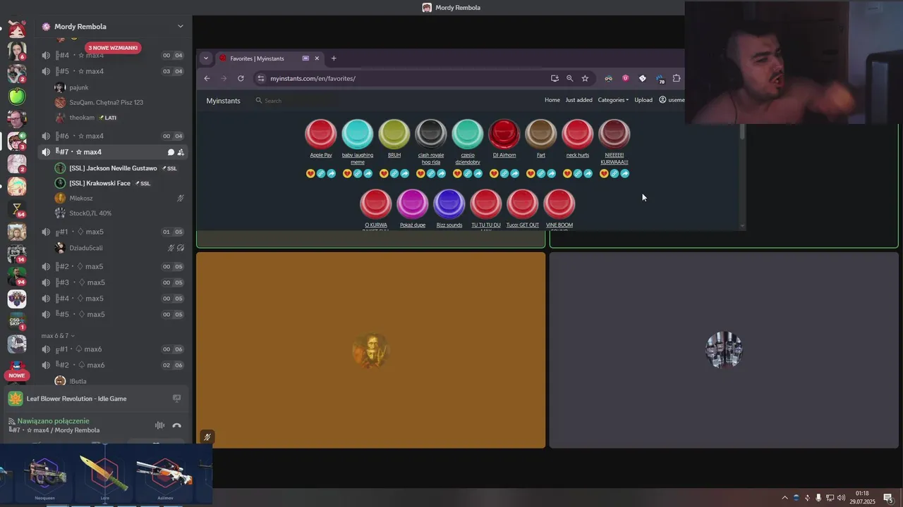
Task: Reload the myinstants page
Action: 241,78
